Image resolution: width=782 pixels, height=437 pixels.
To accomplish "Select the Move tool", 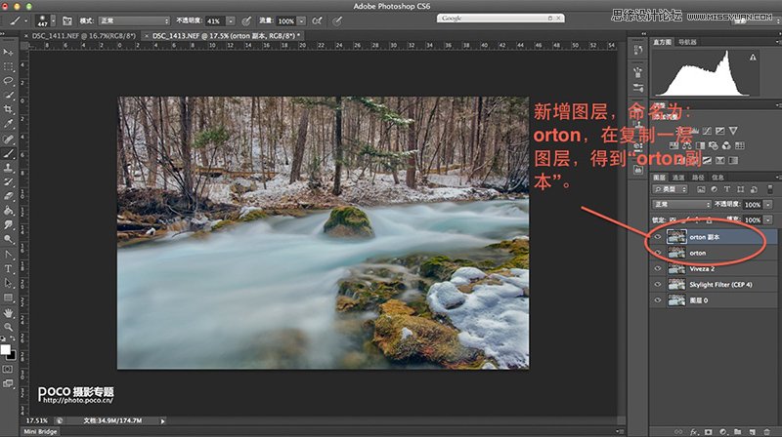I will 9,52.
